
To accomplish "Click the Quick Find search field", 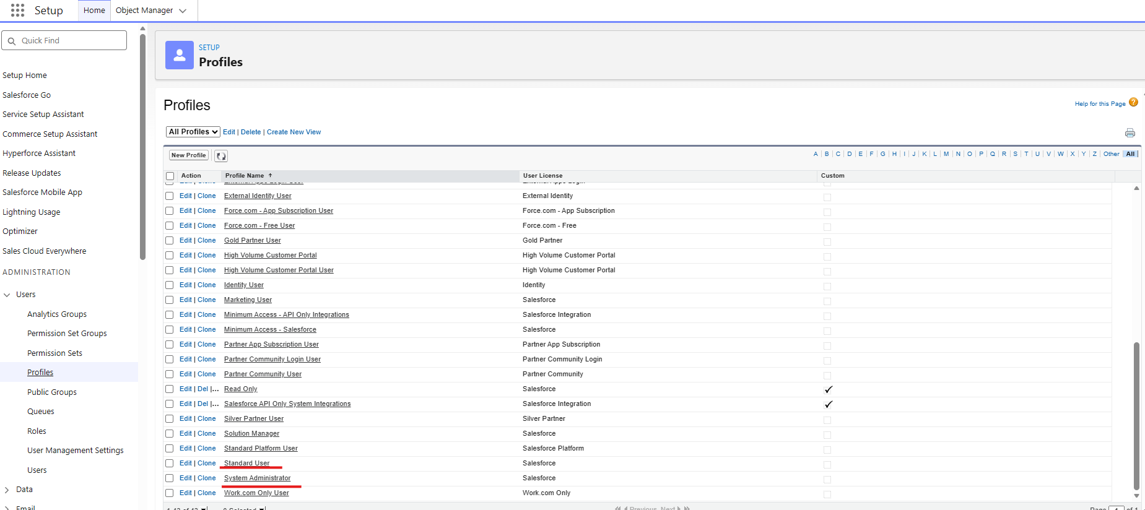I will (64, 41).
